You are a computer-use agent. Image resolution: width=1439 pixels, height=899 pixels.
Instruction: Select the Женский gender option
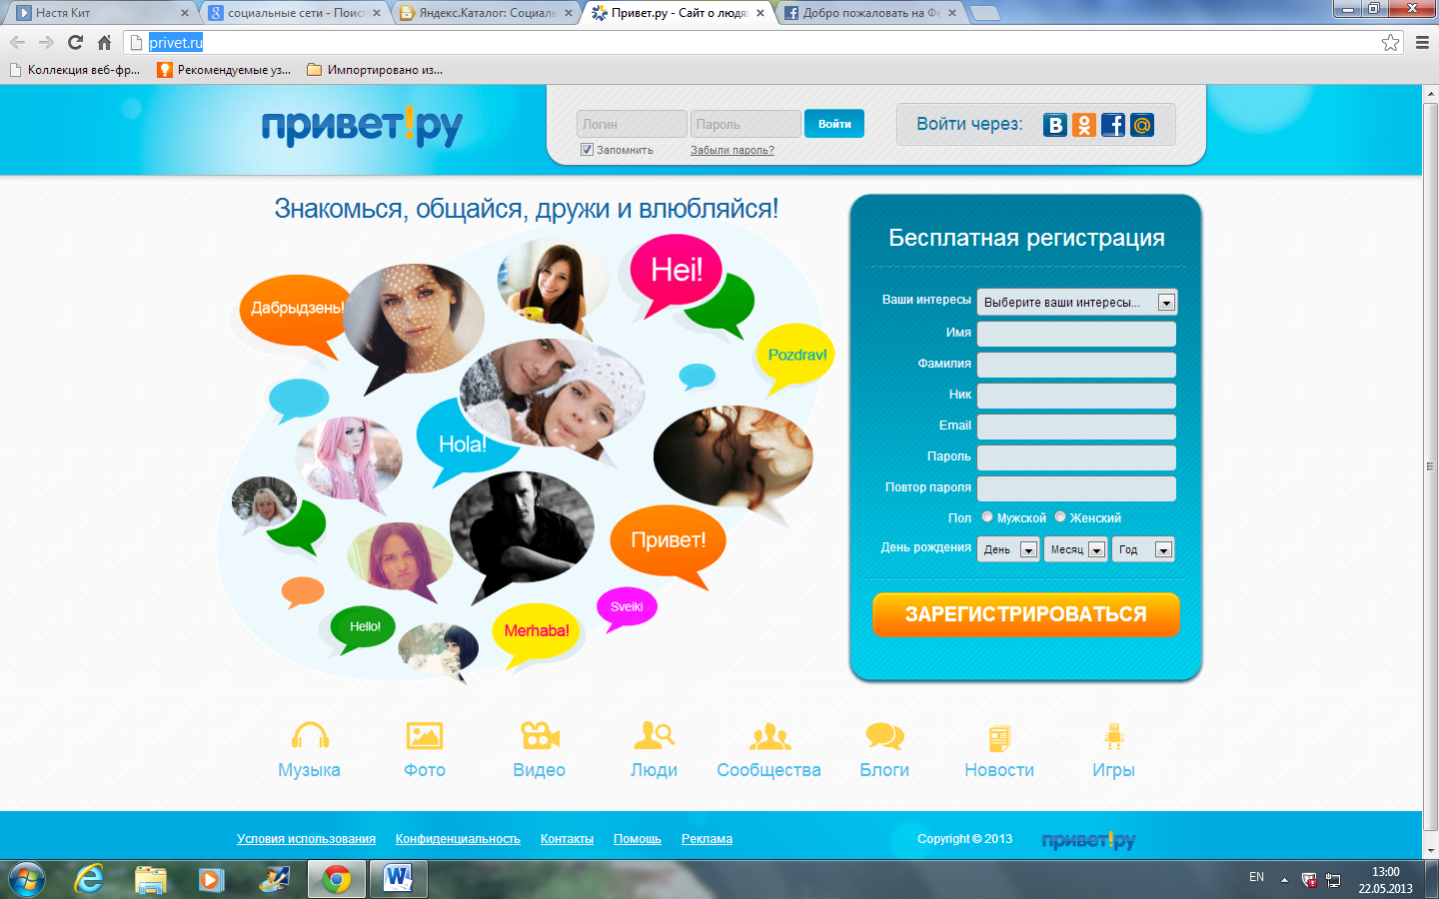(x=1060, y=517)
